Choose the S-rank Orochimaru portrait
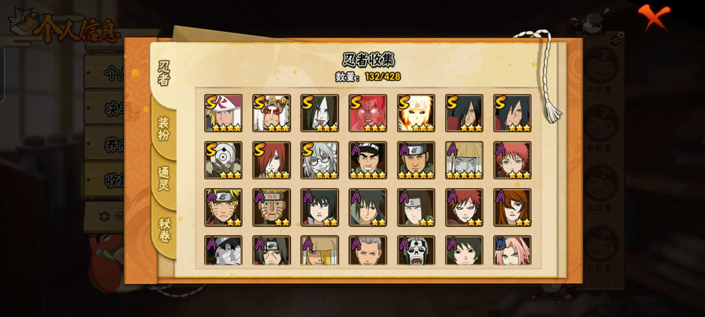 (320, 113)
